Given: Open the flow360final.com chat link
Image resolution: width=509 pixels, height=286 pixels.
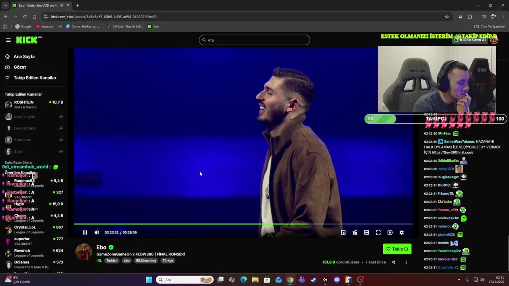Looking at the screenshot, I should [x=453, y=153].
